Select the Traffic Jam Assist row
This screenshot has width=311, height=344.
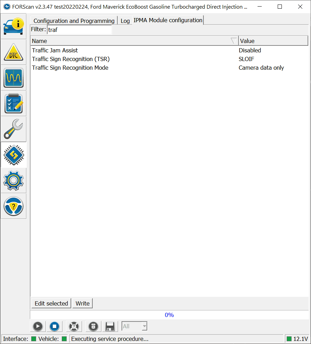click(169, 50)
